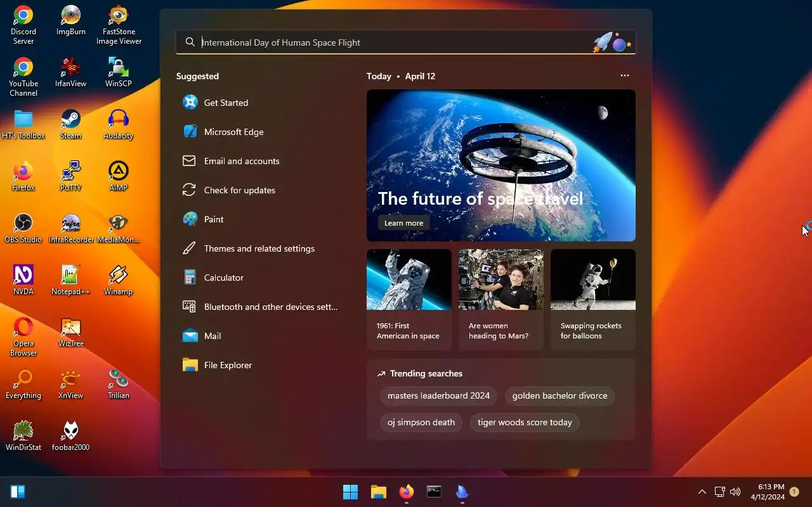Launch AIMP desktop icon
The width and height of the screenshot is (812, 507).
point(119,177)
